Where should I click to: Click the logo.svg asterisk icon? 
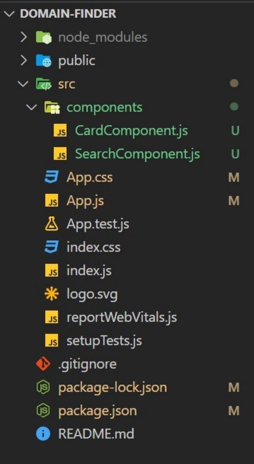click(52, 294)
